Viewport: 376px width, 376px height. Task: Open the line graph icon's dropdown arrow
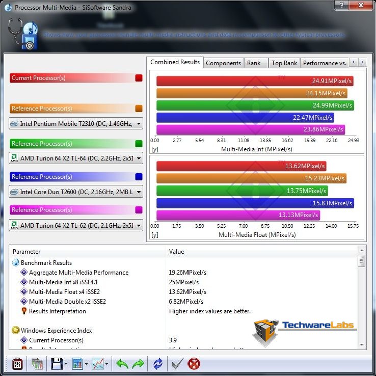106,364
